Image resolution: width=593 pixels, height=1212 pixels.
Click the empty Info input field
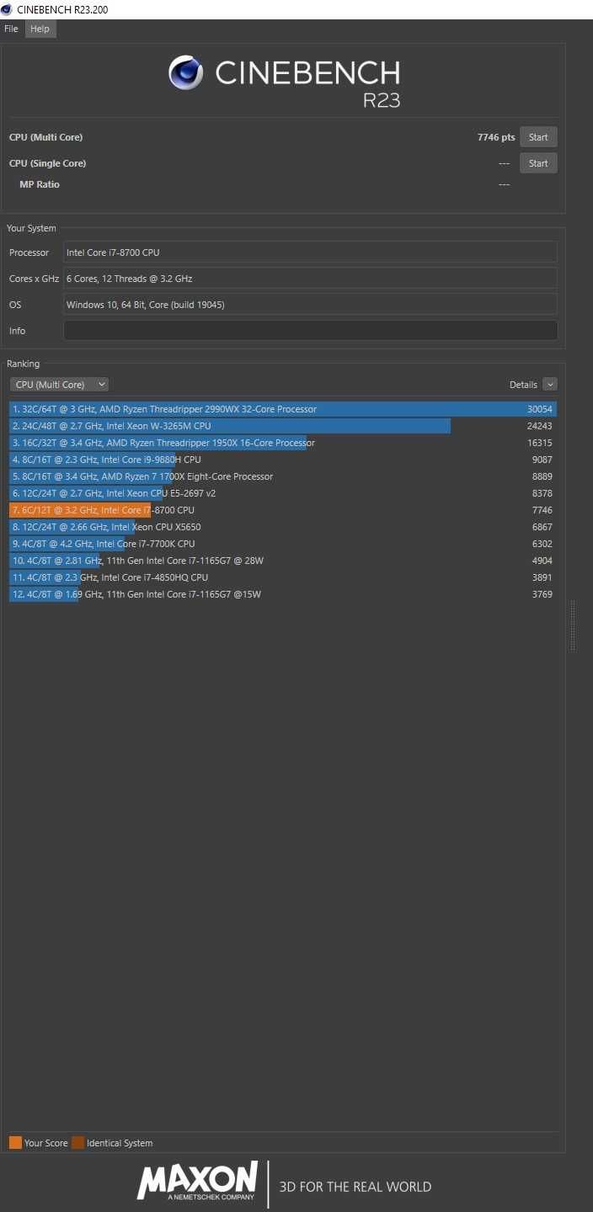click(310, 331)
